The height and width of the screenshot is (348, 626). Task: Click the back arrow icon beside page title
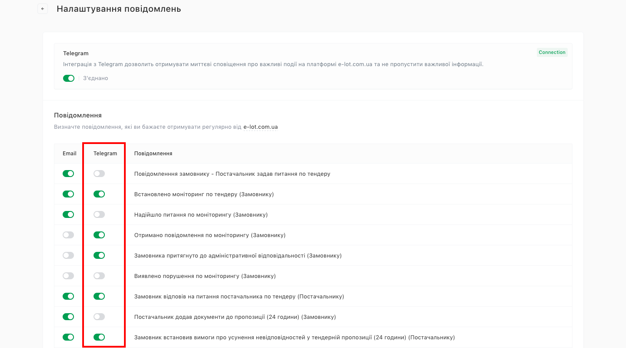[x=43, y=9]
